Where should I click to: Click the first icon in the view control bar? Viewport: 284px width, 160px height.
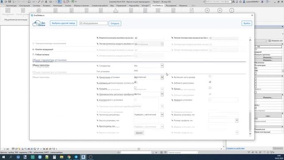click(x=13, y=149)
